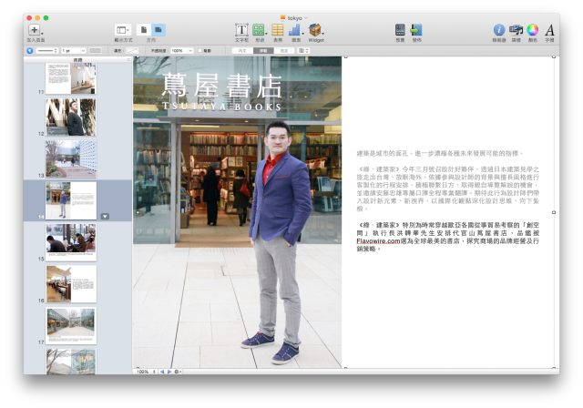Go to previous page arrow
The image size is (583, 408).
[x=162, y=372]
